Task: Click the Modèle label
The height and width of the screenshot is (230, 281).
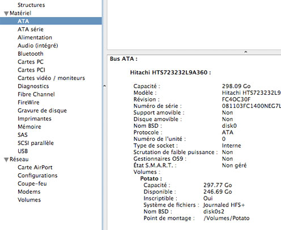Action: 145,93
